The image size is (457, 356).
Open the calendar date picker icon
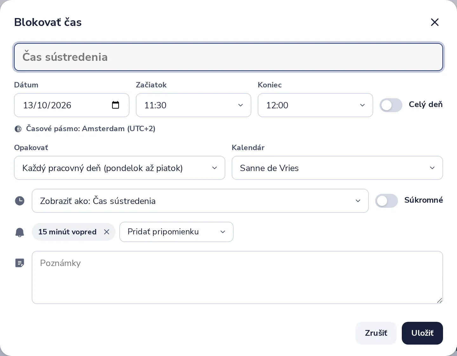coord(116,105)
